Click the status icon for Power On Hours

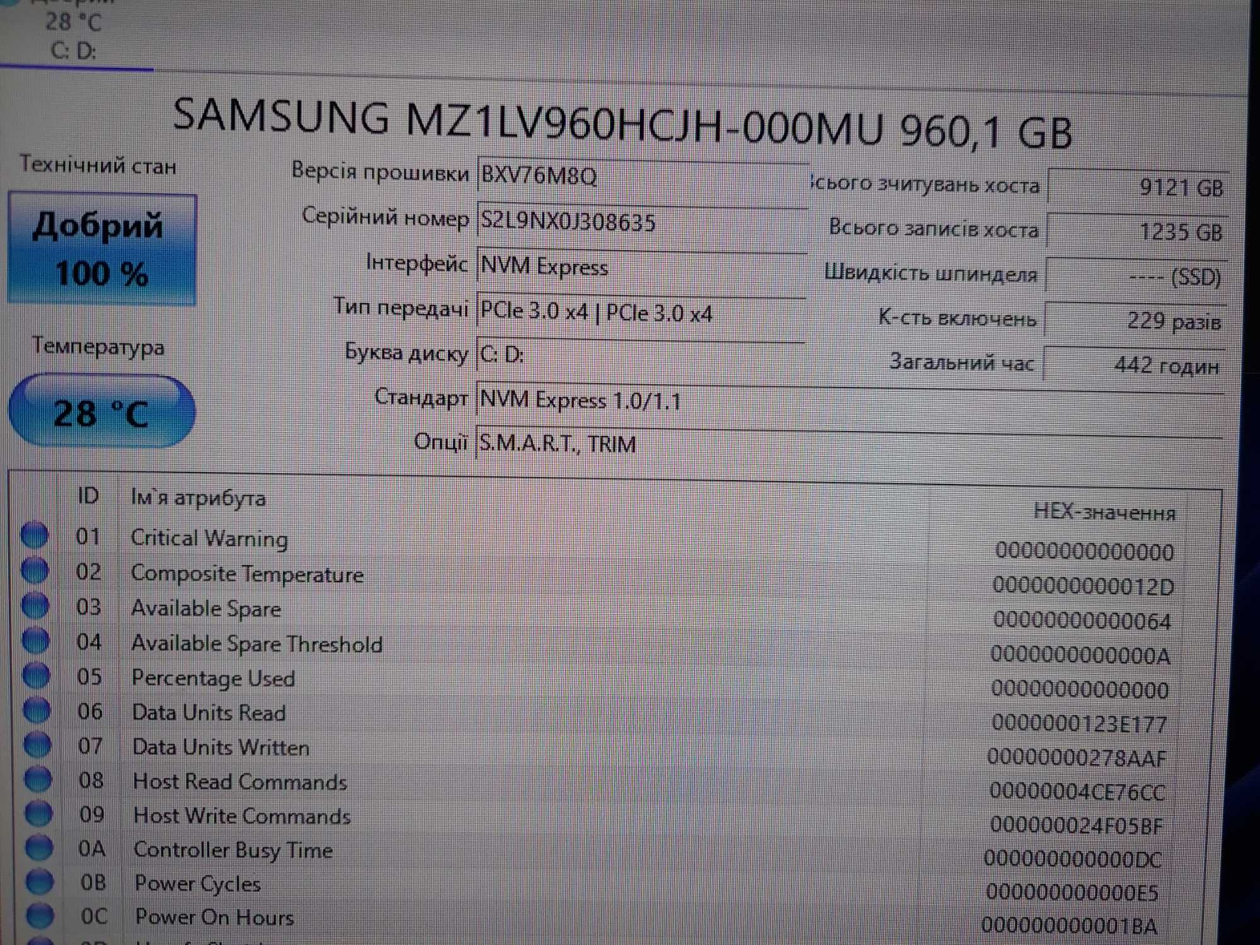41,915
